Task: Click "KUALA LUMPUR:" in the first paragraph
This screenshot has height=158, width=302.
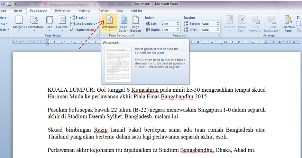Action: tap(71, 90)
